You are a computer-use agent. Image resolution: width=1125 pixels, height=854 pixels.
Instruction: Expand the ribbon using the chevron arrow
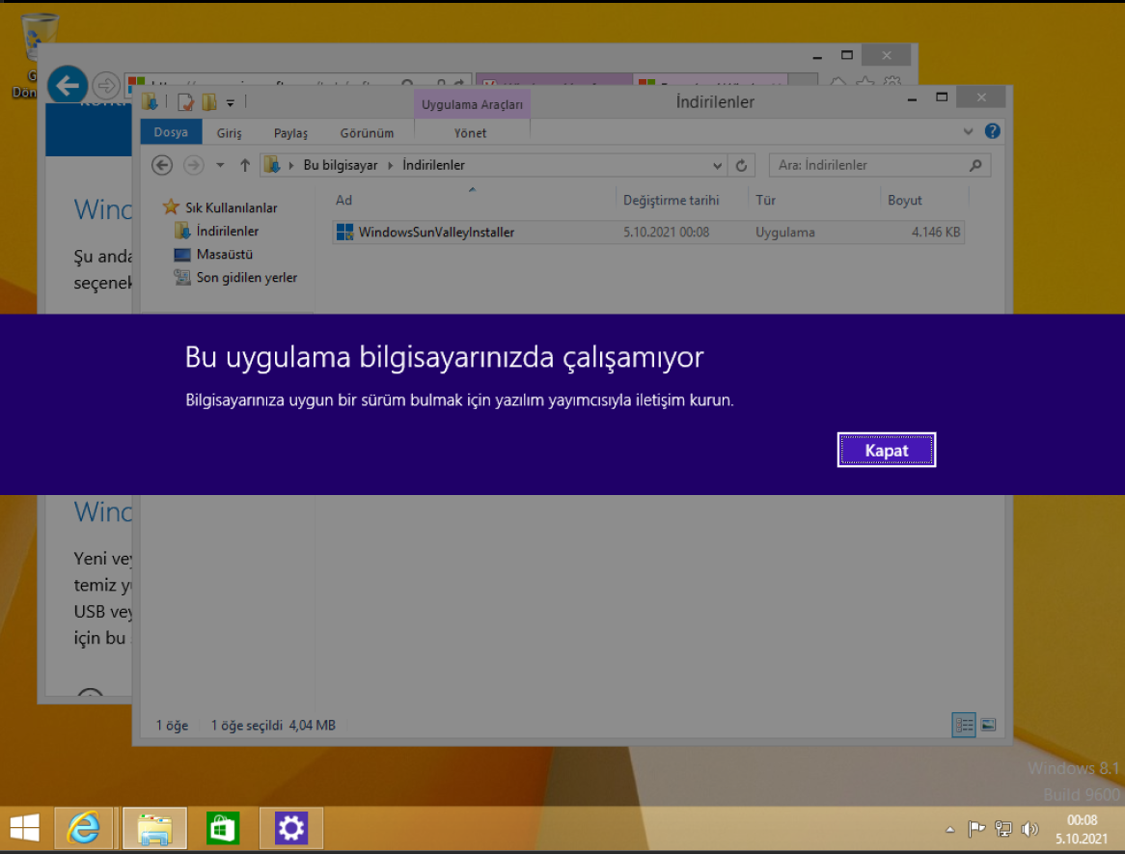[968, 131]
